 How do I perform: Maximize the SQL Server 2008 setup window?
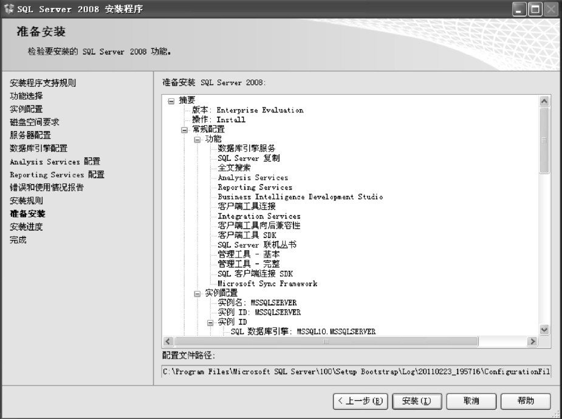535,9
